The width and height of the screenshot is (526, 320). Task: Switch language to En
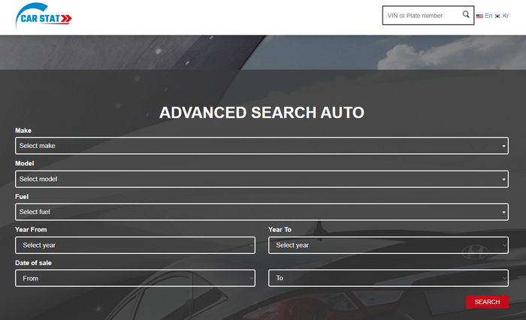click(488, 16)
